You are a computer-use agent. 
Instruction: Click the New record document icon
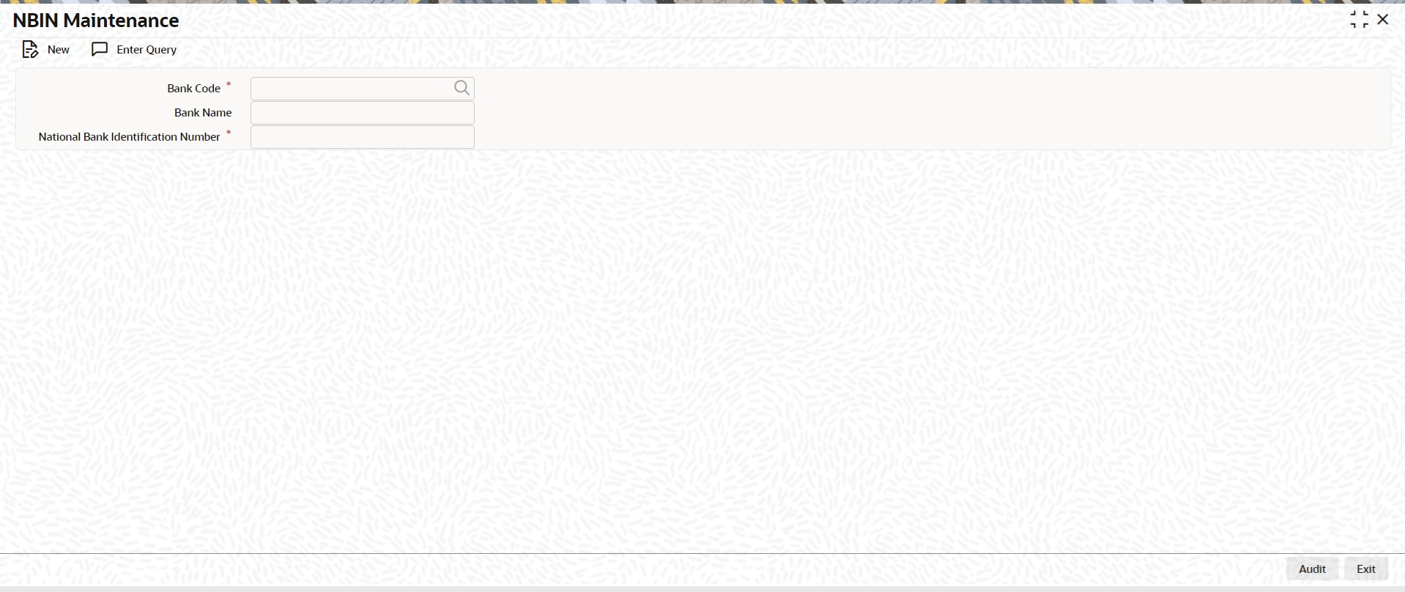click(30, 50)
